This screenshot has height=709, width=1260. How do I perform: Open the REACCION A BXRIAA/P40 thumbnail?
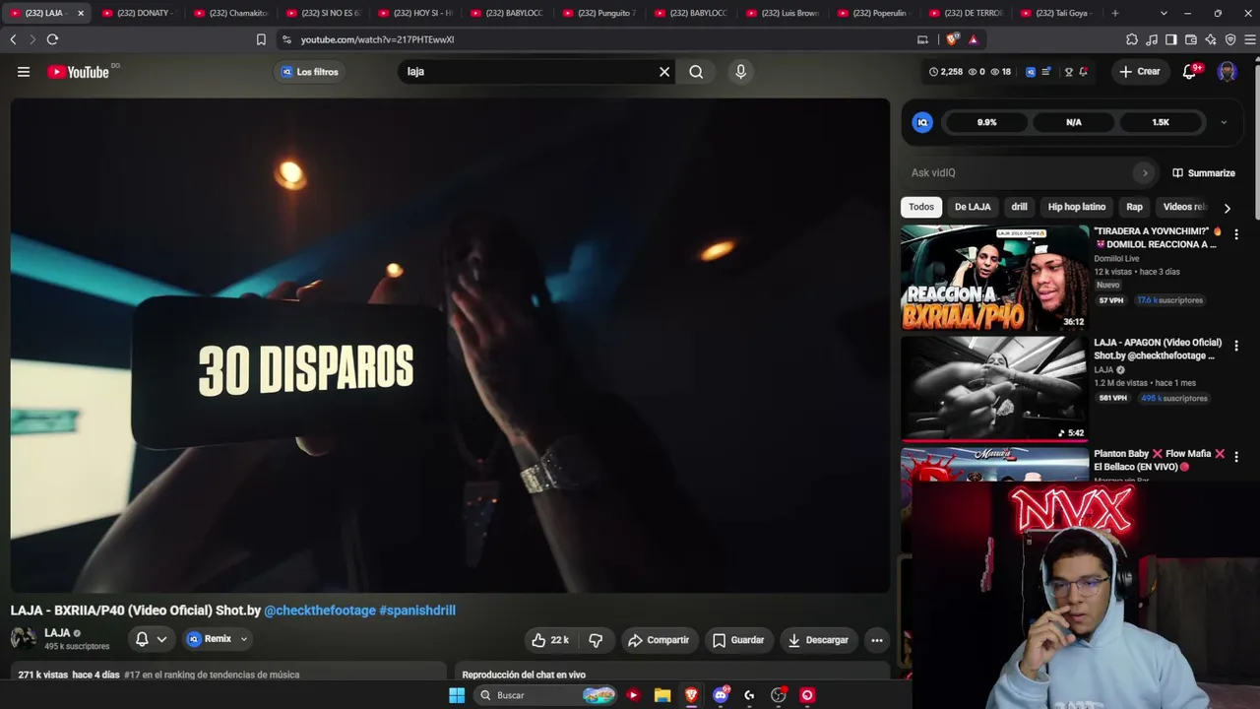coord(994,278)
